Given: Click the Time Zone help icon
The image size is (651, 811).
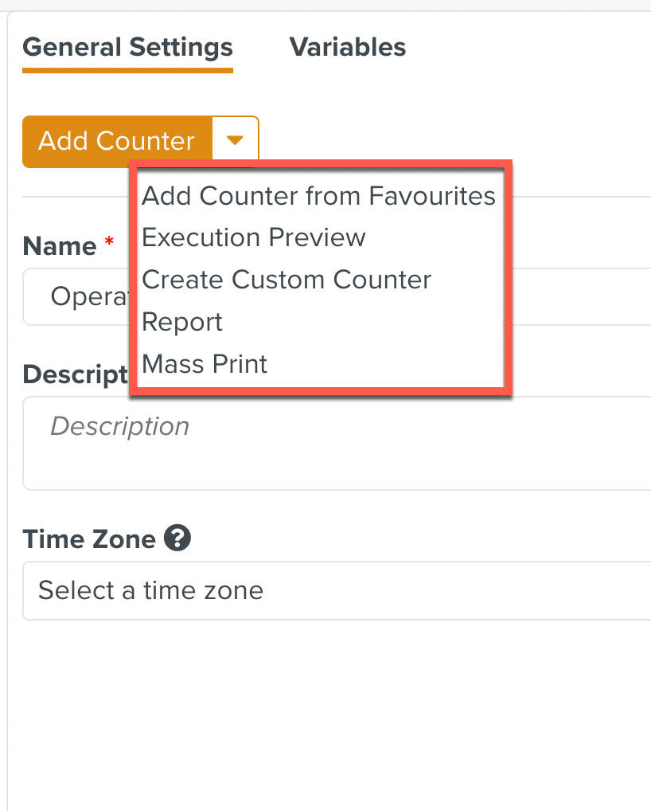Looking at the screenshot, I should [177, 539].
